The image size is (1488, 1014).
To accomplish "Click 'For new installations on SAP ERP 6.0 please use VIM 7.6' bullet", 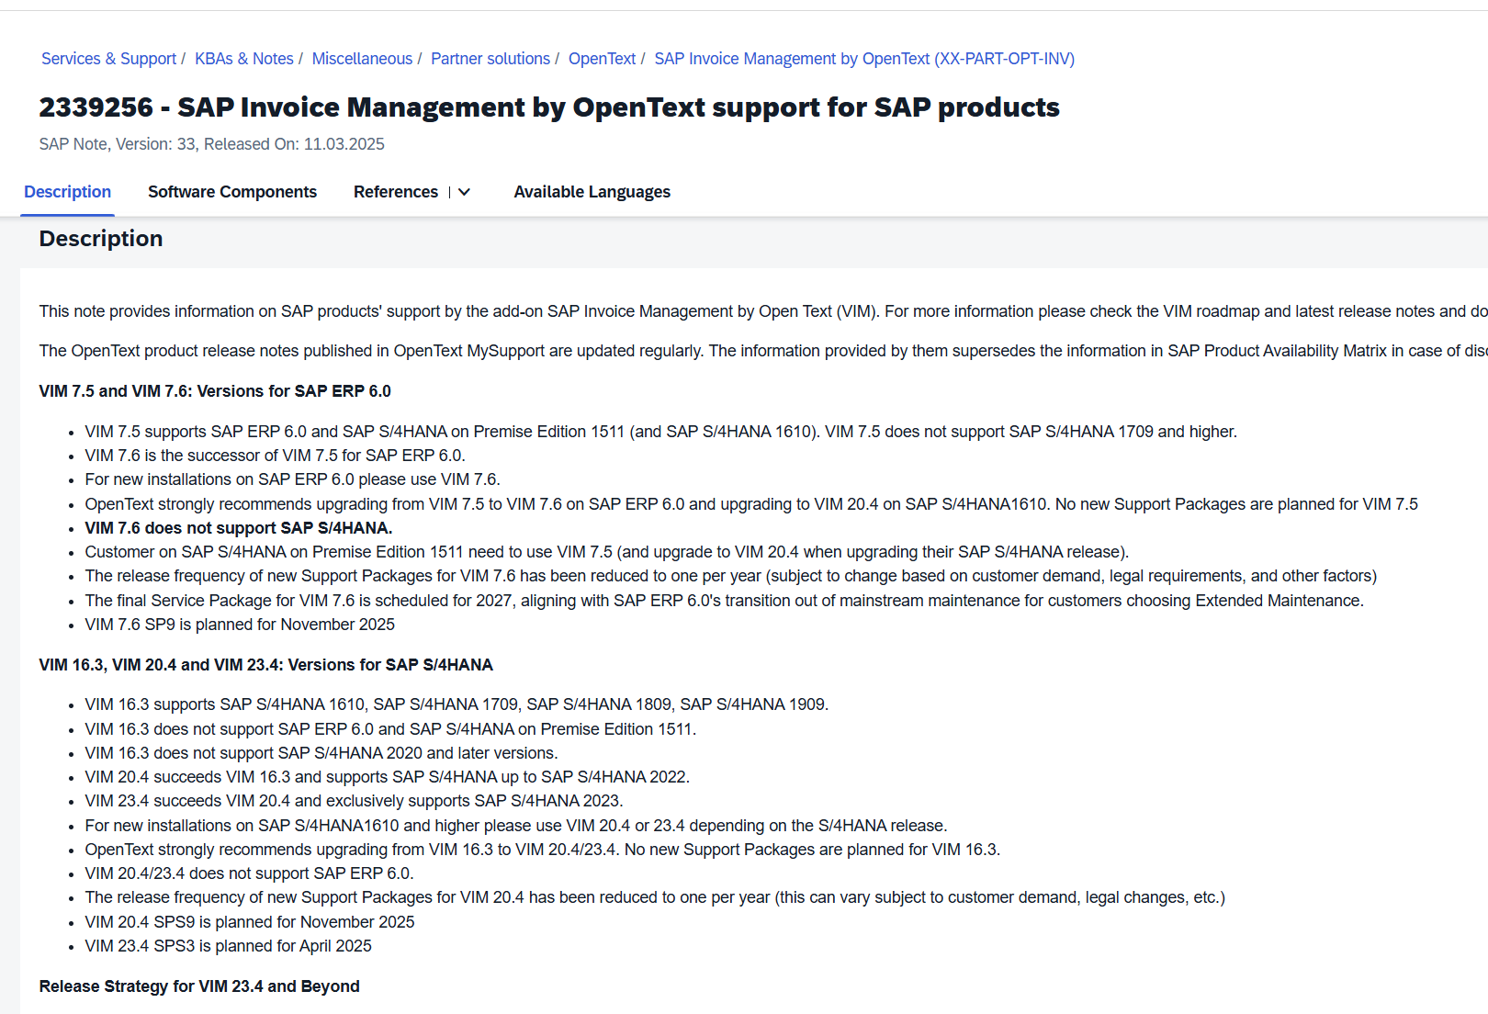I will pyautogui.click(x=293, y=479).
